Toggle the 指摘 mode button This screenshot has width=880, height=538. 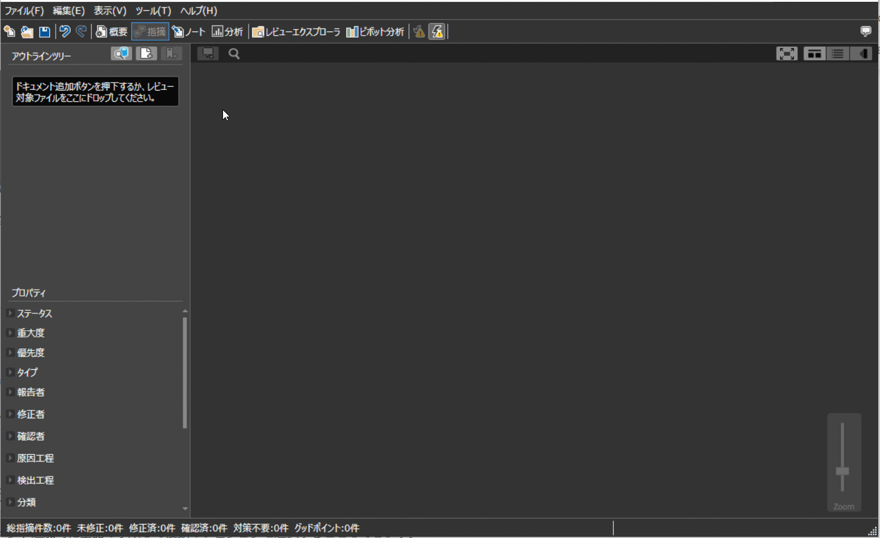click(x=150, y=31)
